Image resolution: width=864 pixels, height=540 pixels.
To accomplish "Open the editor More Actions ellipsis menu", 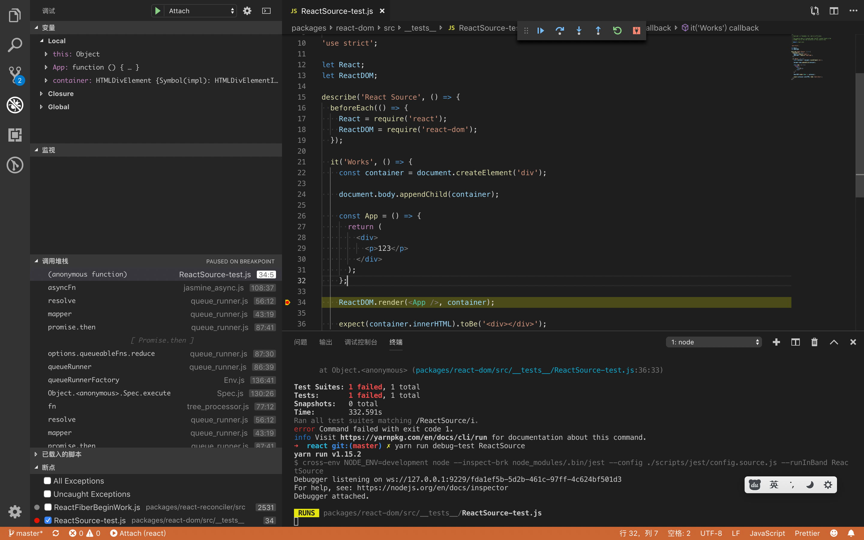I will [853, 11].
